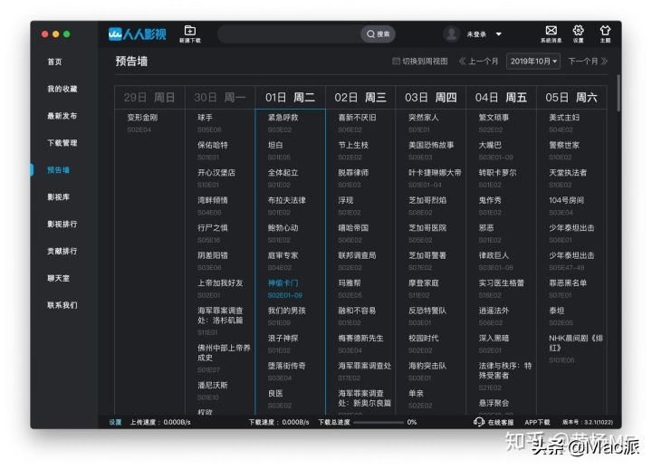Open show 上帝加我好友
The height and width of the screenshot is (469, 652).
(x=220, y=283)
